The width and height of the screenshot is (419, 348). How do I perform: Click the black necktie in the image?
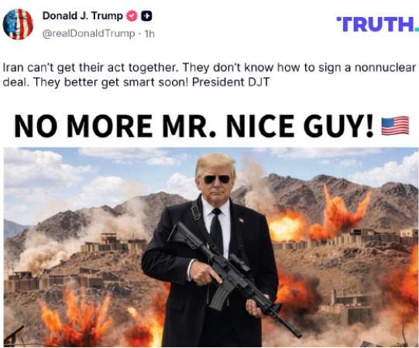(217, 230)
